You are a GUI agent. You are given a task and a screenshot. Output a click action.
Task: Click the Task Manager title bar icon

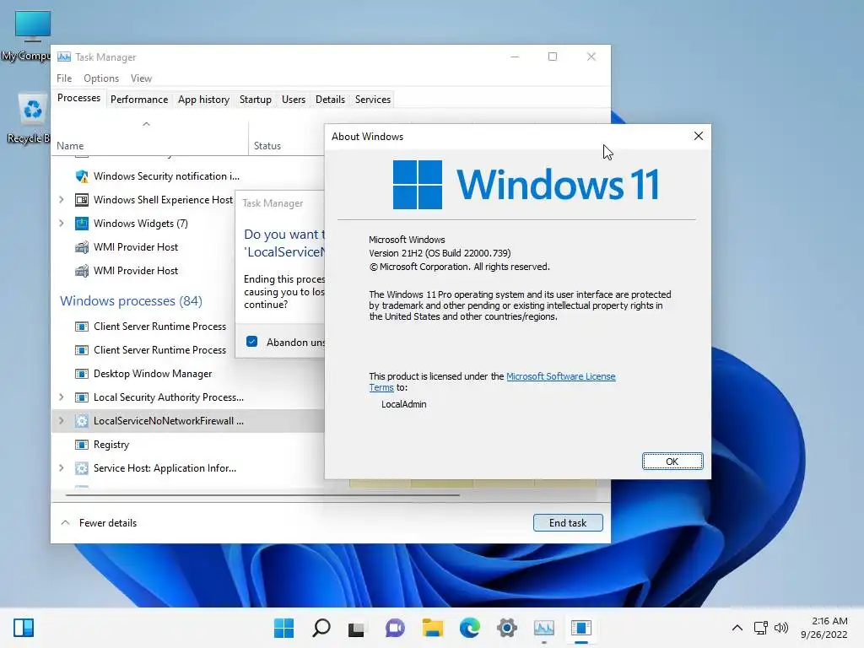(x=64, y=57)
